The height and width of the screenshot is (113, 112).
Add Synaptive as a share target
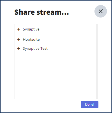click(x=19, y=29)
